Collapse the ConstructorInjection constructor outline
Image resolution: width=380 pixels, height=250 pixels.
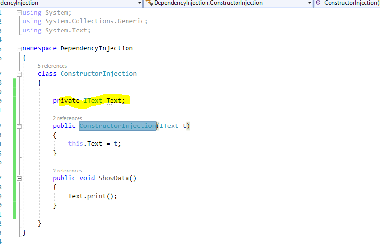19,126
